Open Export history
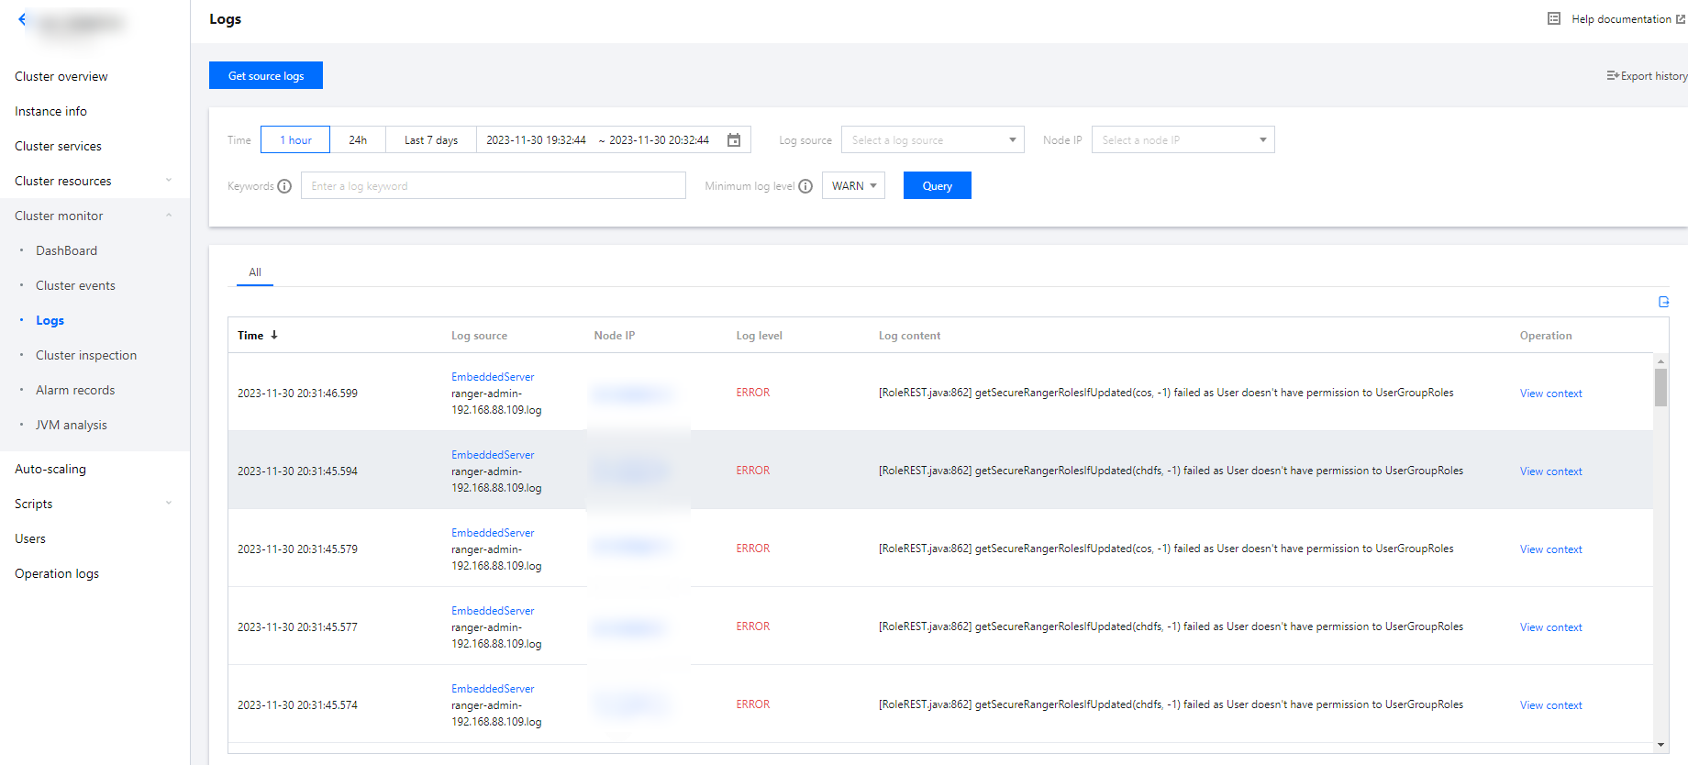The width and height of the screenshot is (1688, 765). pos(1647,76)
